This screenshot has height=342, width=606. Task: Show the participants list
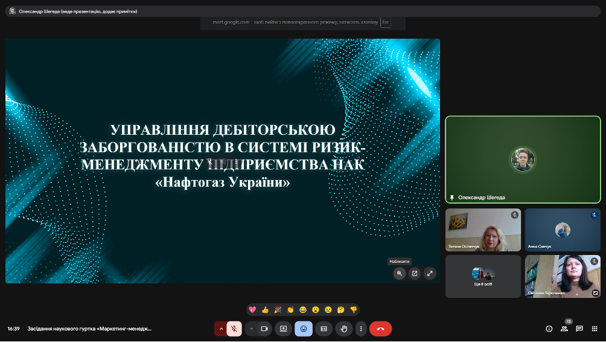coord(564,329)
